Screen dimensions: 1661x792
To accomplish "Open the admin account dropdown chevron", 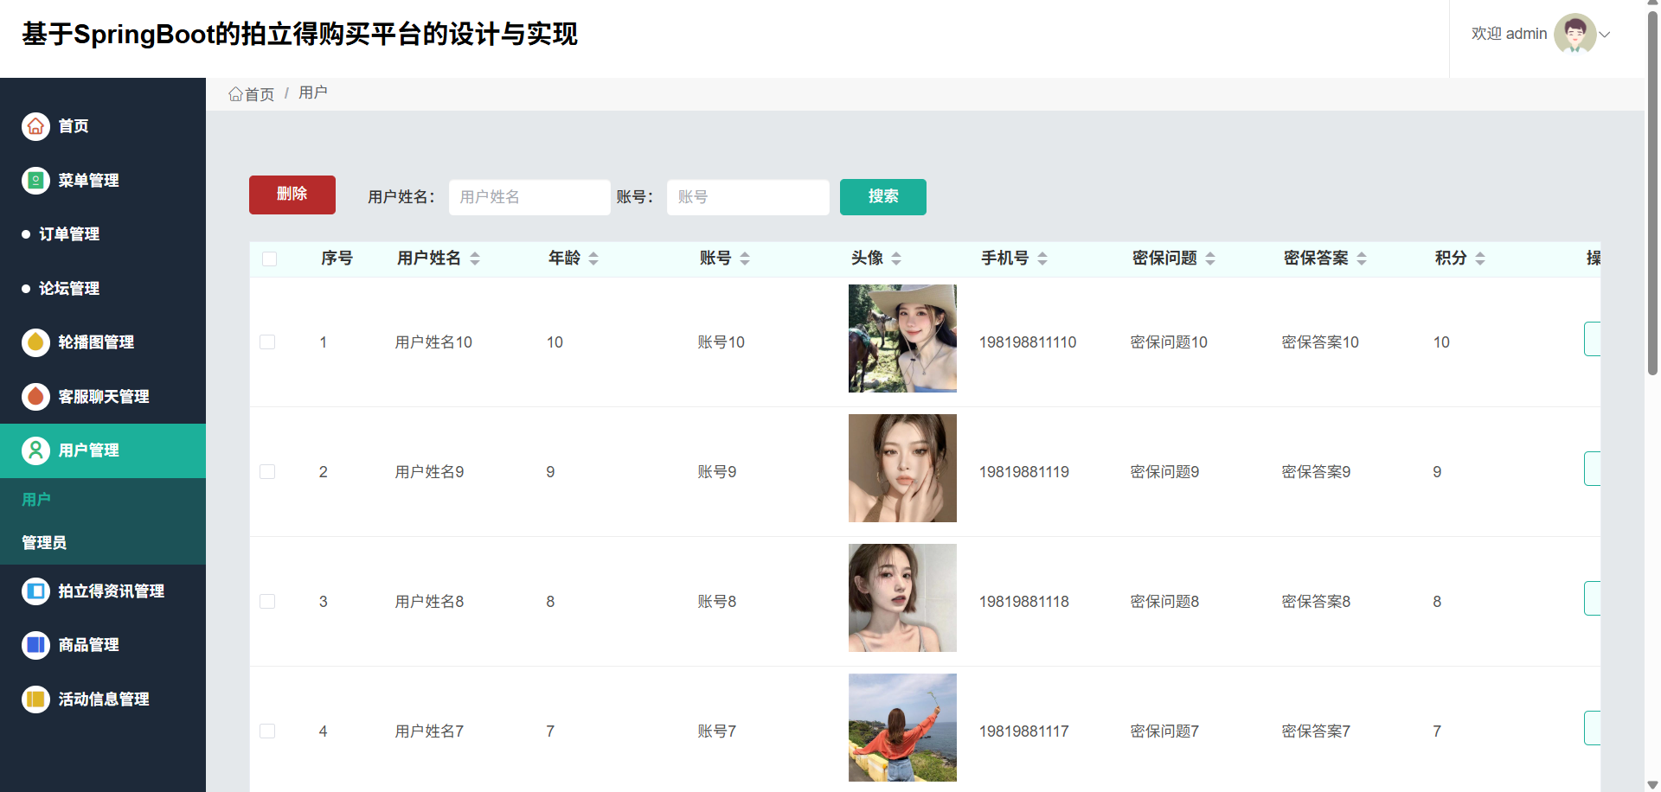I will click(1605, 35).
